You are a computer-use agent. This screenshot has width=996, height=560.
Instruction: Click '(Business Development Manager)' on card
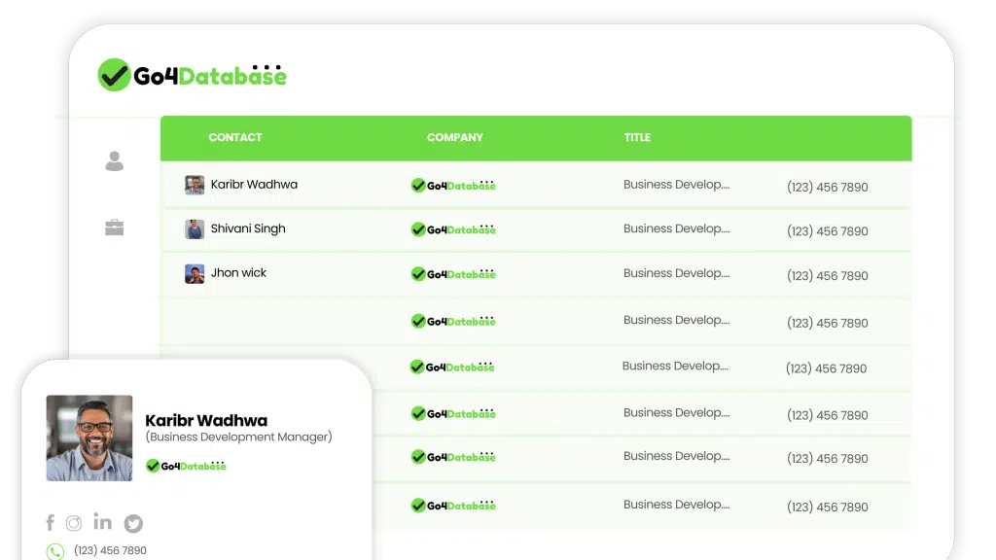(x=239, y=437)
